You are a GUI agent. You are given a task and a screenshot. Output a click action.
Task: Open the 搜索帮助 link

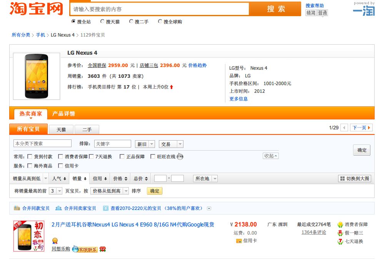coord(315,5)
